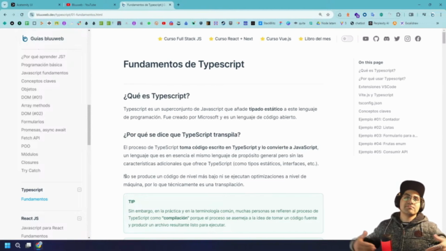Go back with browser back arrow
This screenshot has height=251, width=446.
[5, 15]
